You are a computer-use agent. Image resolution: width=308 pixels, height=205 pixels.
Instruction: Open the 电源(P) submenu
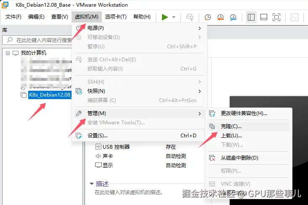(x=139, y=28)
